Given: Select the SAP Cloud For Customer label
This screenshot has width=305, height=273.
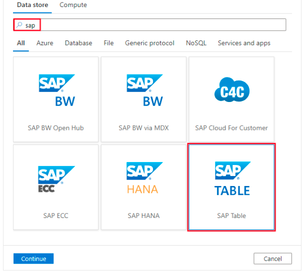Looking at the screenshot, I should 231,128.
